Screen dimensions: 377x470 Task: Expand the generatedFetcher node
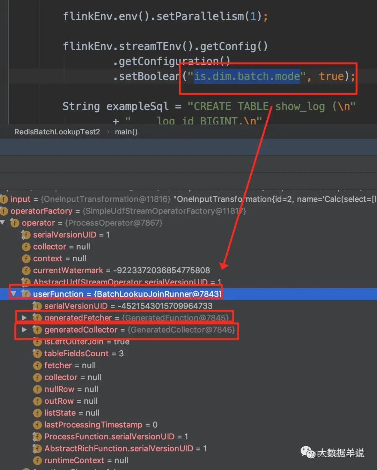coord(24,318)
